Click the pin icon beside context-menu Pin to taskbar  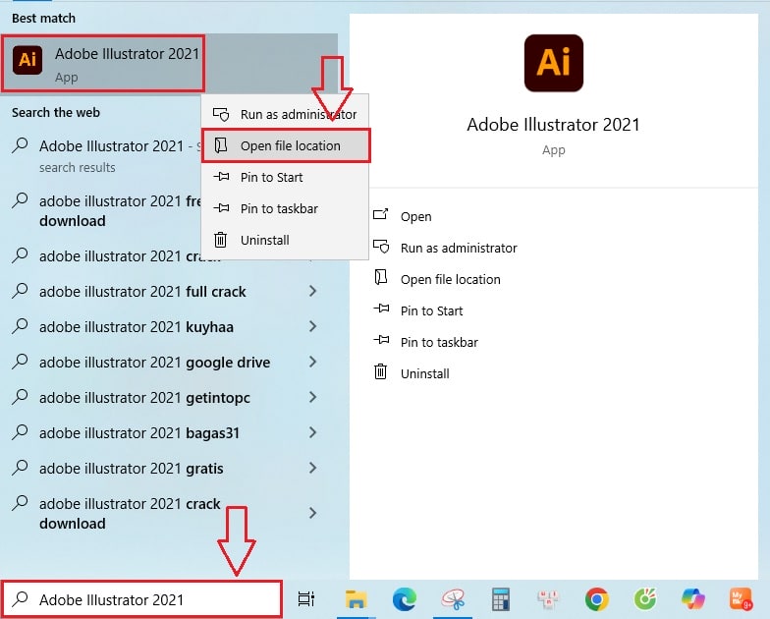[221, 208]
